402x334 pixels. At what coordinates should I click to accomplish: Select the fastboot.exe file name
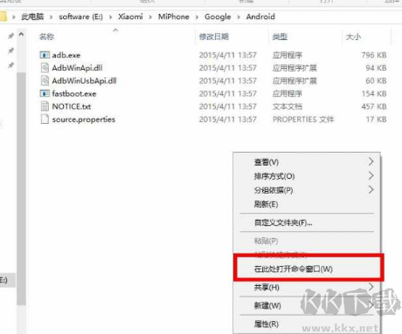pos(74,93)
